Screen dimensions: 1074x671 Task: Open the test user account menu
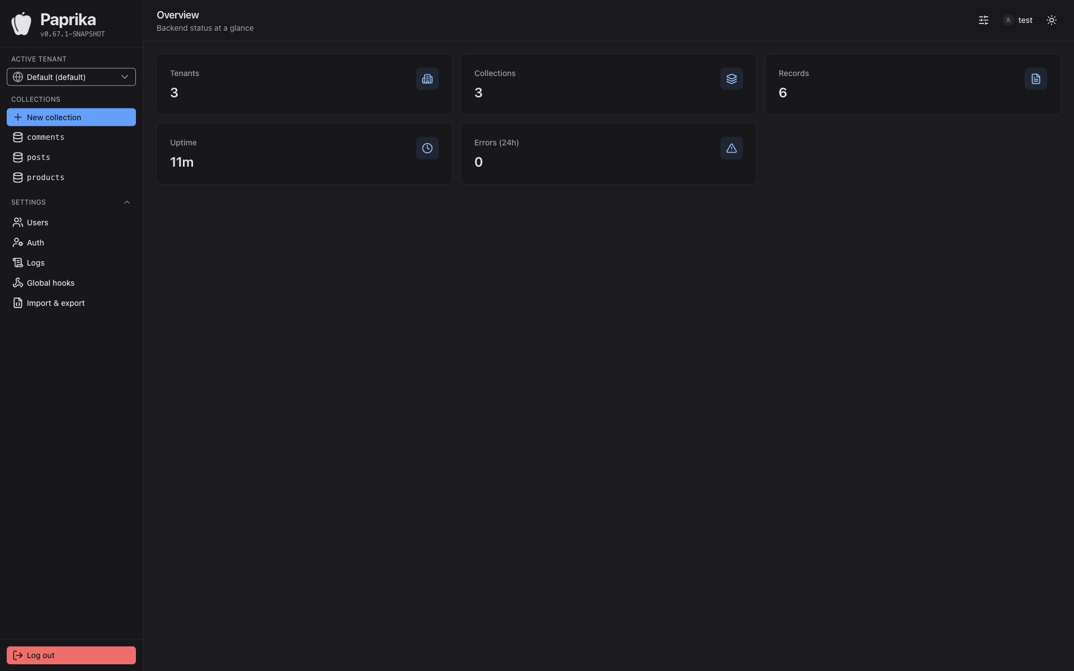(x=1018, y=20)
